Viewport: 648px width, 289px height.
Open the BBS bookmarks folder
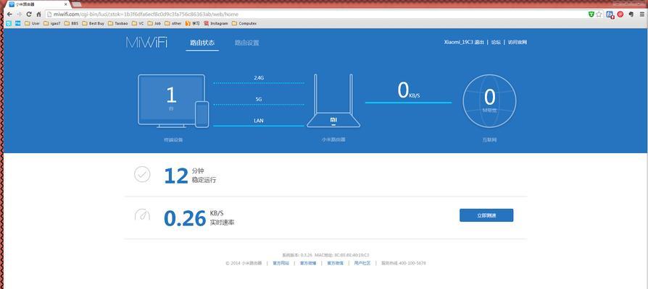(x=71, y=23)
